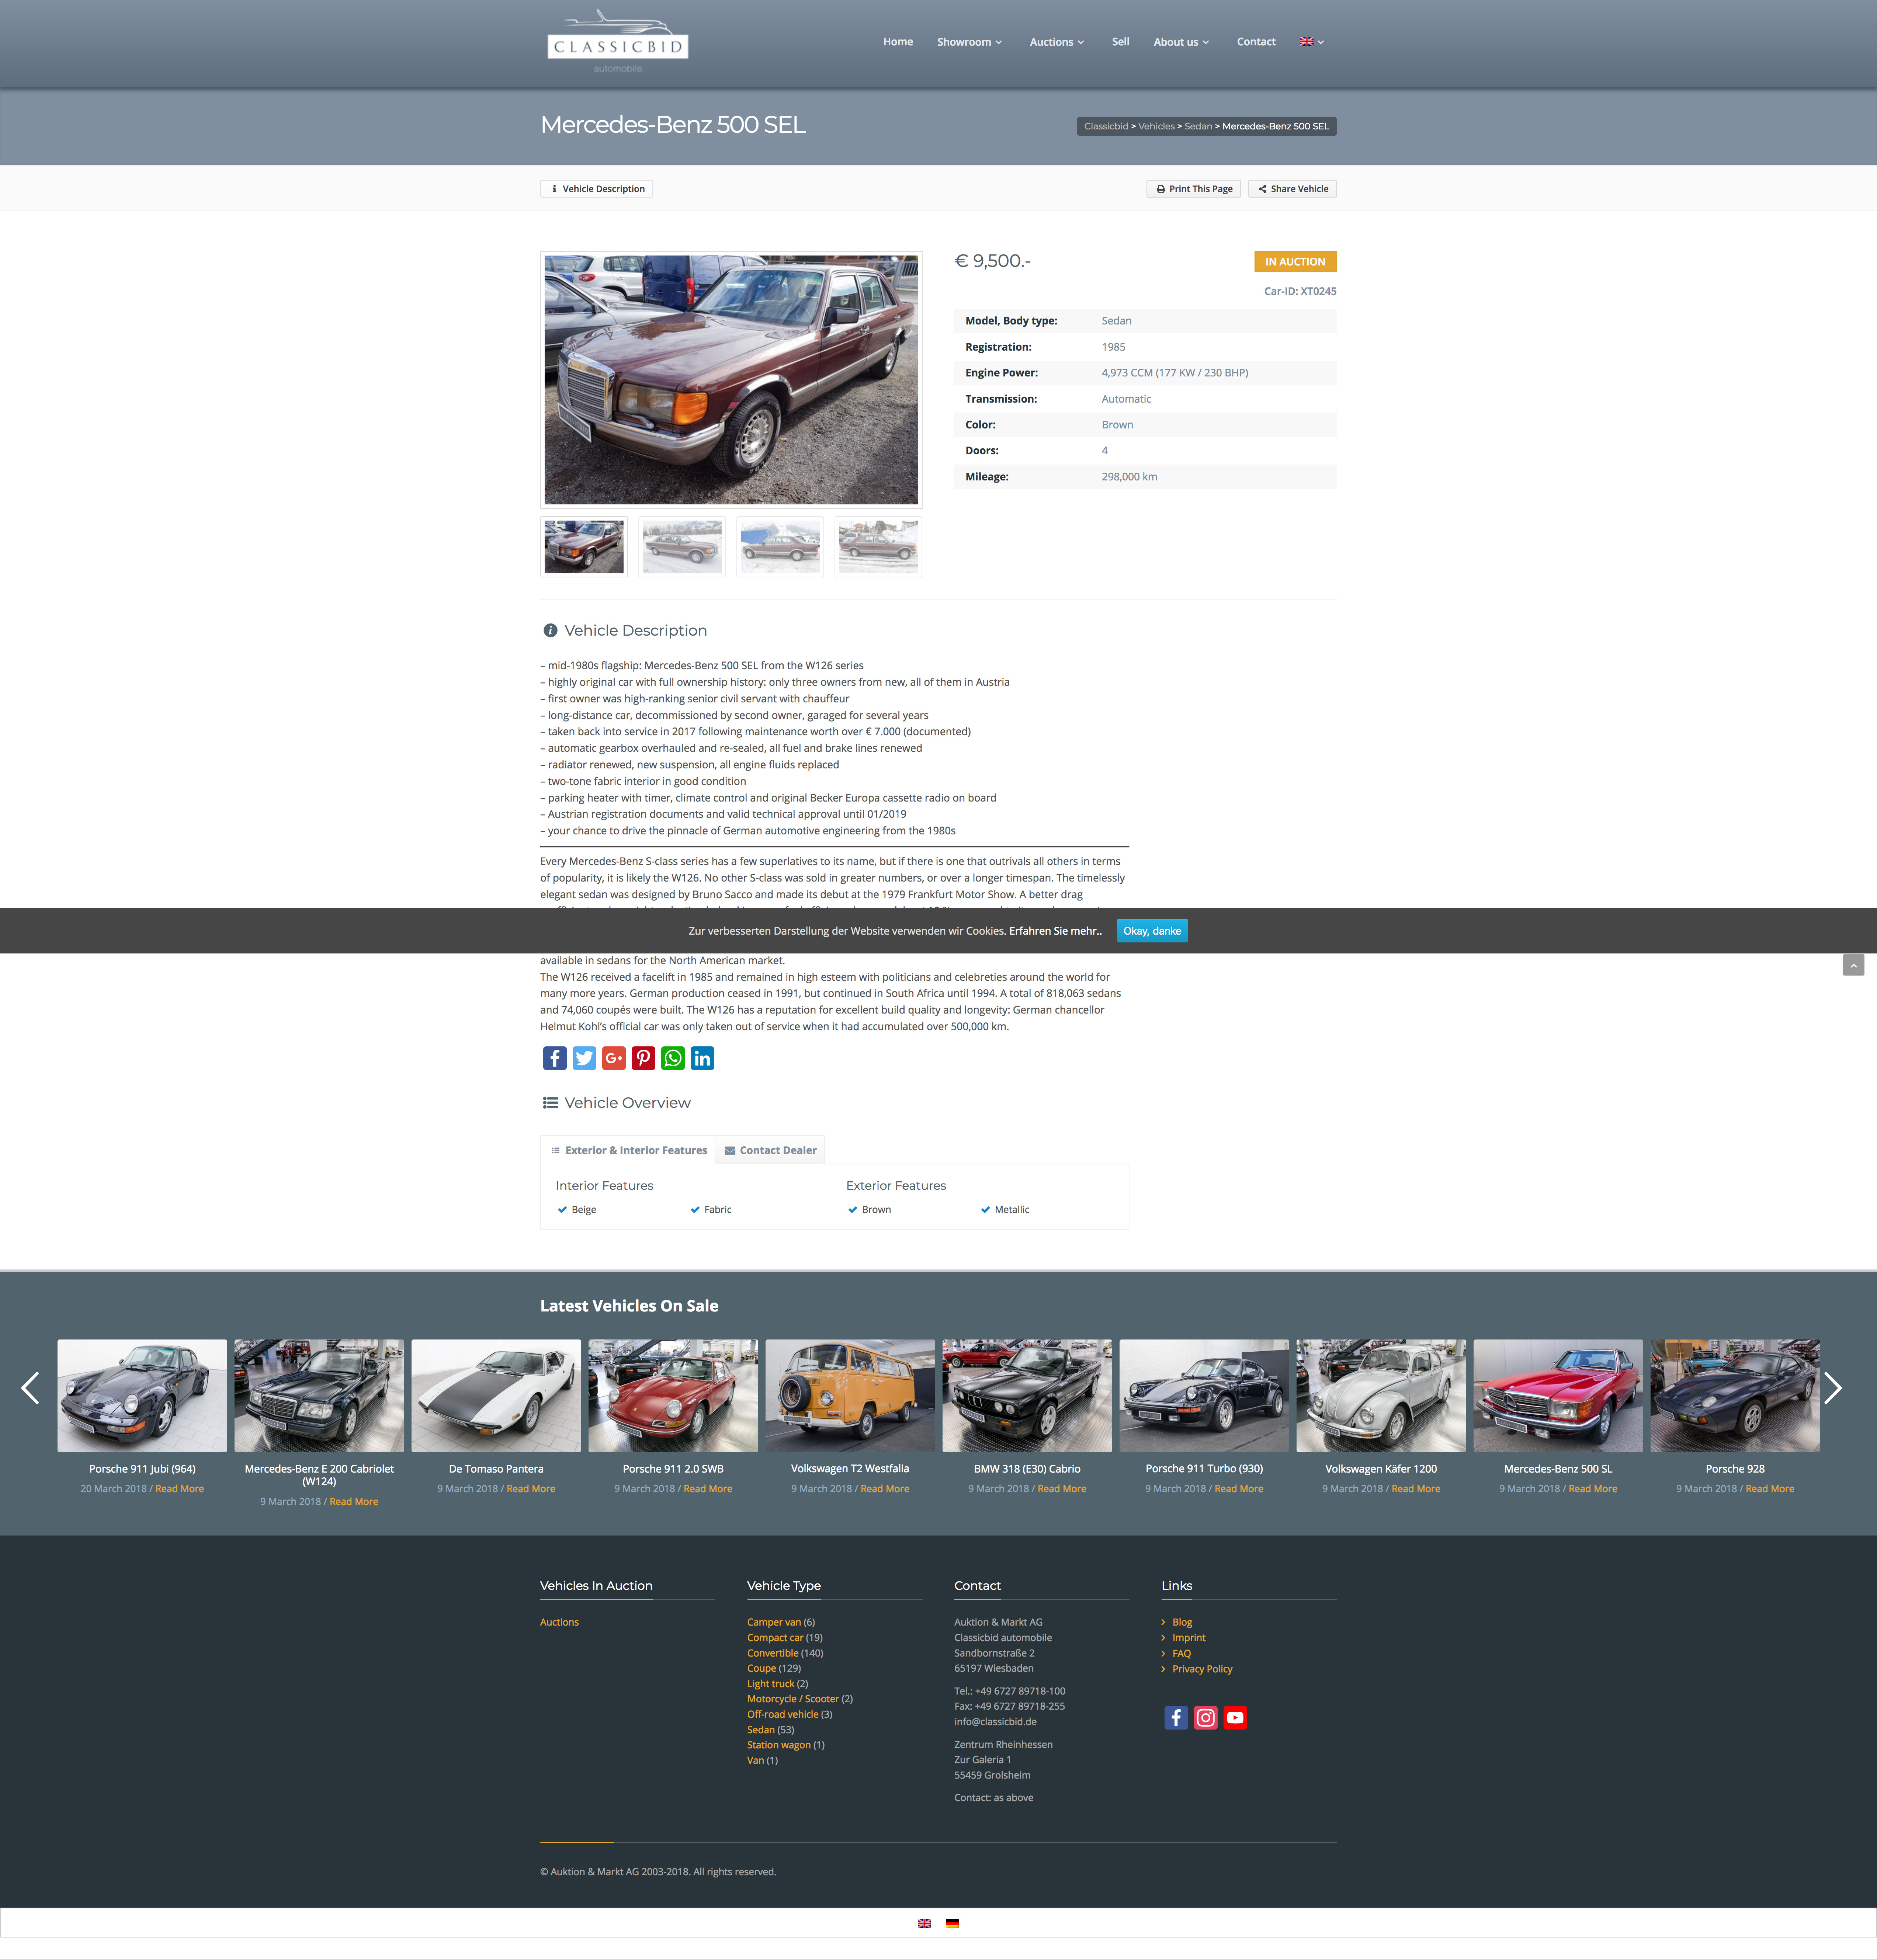
Task: Switch to Contact Dealer tab
Action: tap(770, 1150)
